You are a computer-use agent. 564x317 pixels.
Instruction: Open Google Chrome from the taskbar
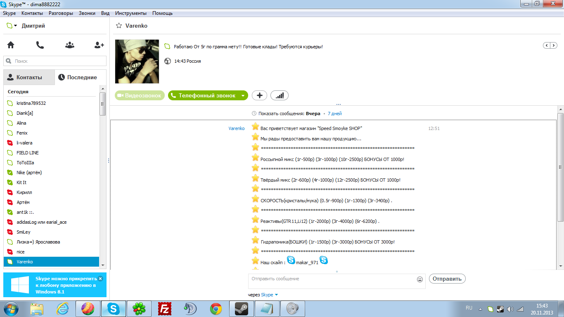coord(216,309)
